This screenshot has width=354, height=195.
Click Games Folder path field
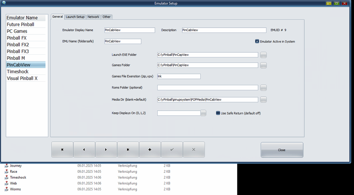tap(208, 65)
